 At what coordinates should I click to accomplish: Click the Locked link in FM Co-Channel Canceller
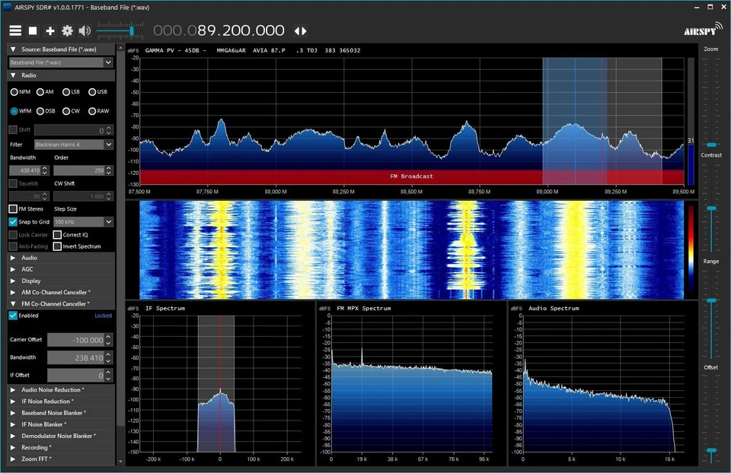pyautogui.click(x=104, y=315)
